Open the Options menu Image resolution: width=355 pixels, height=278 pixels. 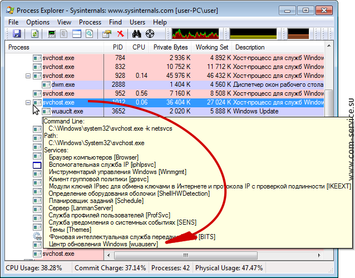(x=38, y=22)
